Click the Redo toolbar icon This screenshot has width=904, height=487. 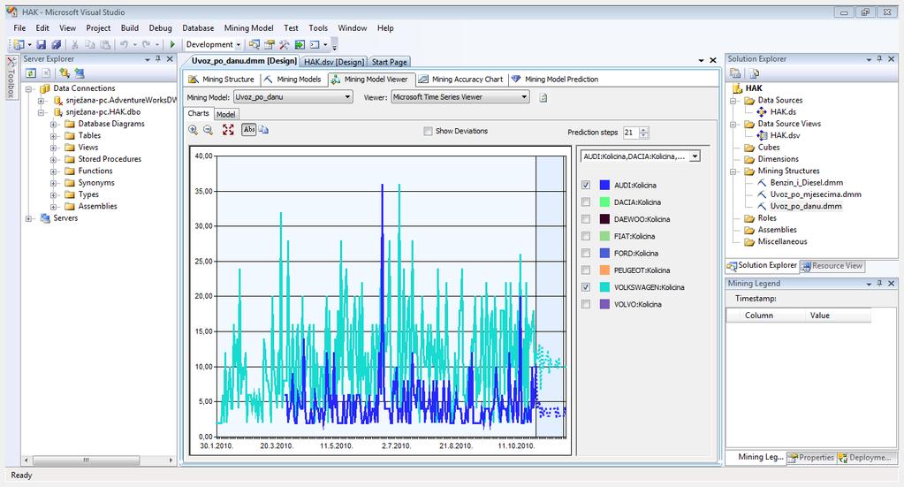(147, 44)
